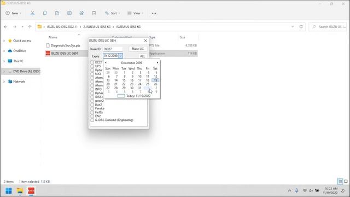350x197 pixels.
Task: Click Today: 11/19/2022 in calendar
Action: [x=138, y=96]
